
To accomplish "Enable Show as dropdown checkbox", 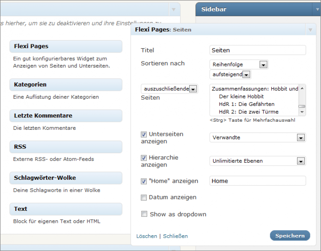I will [144, 214].
